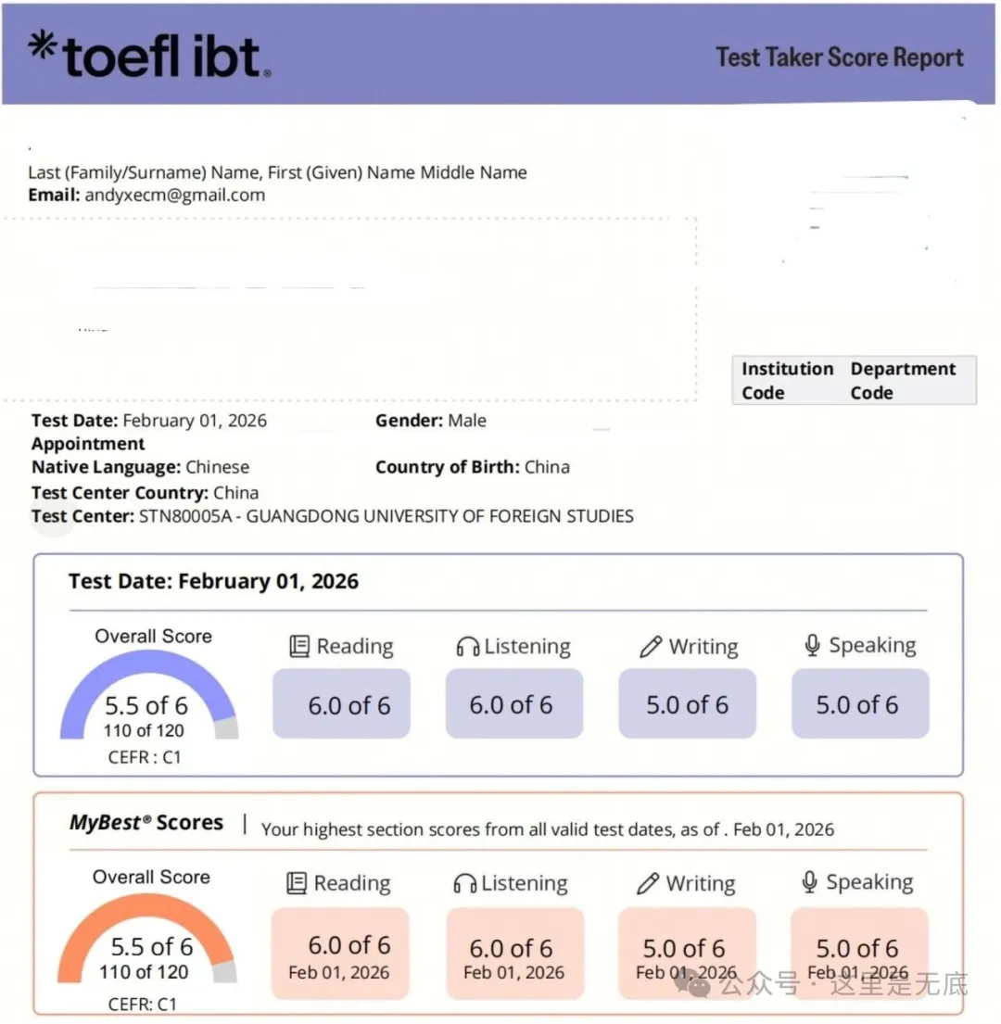The width and height of the screenshot is (1001, 1024).
Task: Click the email address andyxecm@gmail.com
Action: pos(174,196)
